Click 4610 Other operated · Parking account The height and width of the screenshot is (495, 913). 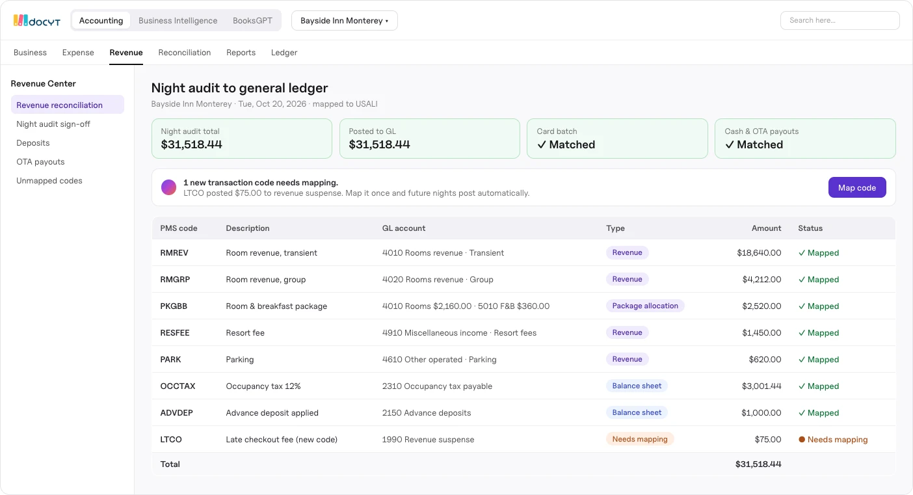point(439,359)
